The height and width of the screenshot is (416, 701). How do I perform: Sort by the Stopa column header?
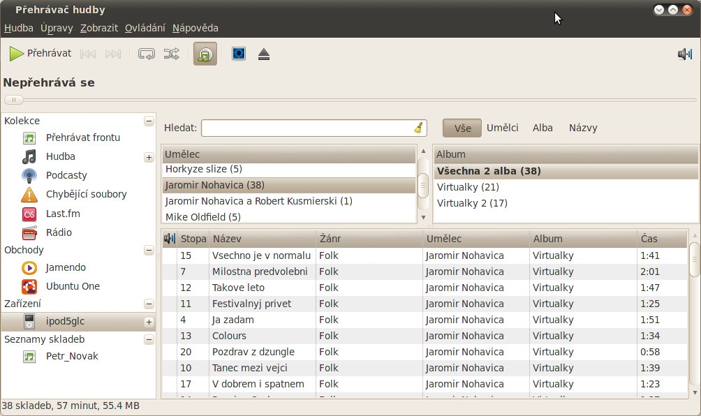click(193, 239)
